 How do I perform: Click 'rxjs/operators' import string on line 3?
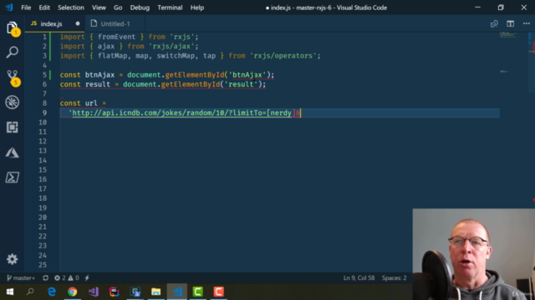pos(283,56)
